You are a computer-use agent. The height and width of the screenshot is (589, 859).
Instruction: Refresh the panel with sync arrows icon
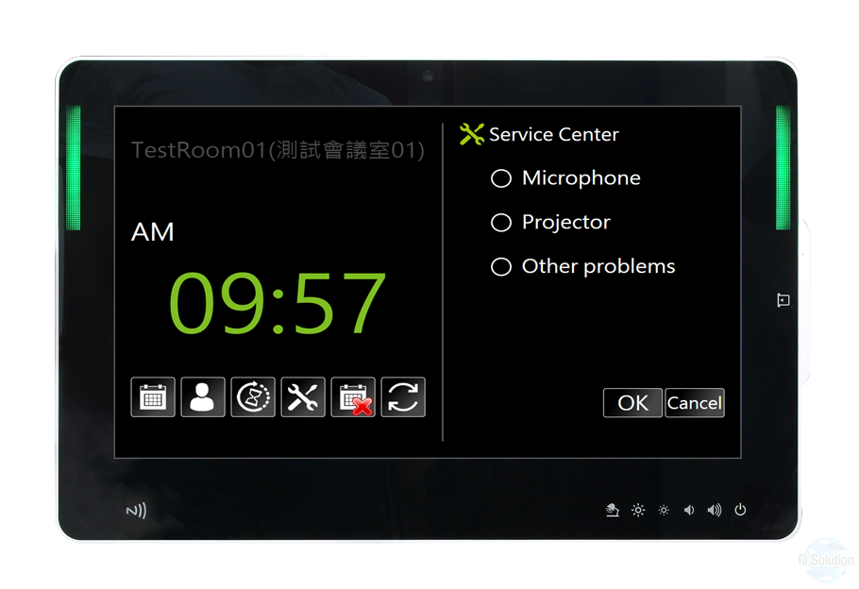[x=403, y=397]
